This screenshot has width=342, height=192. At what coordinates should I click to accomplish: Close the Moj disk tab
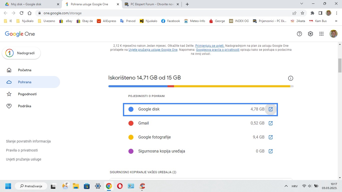click(x=58, y=4)
